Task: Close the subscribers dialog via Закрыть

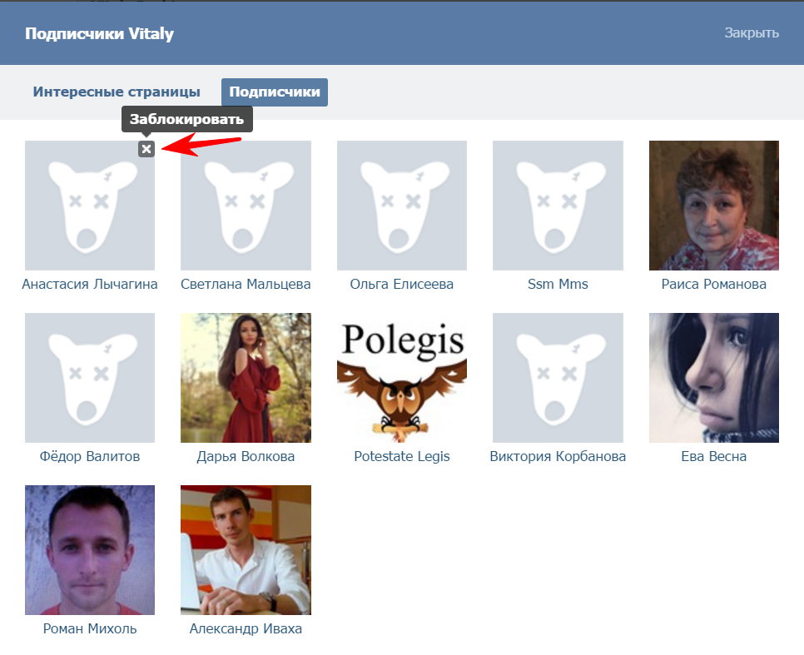Action: [751, 33]
